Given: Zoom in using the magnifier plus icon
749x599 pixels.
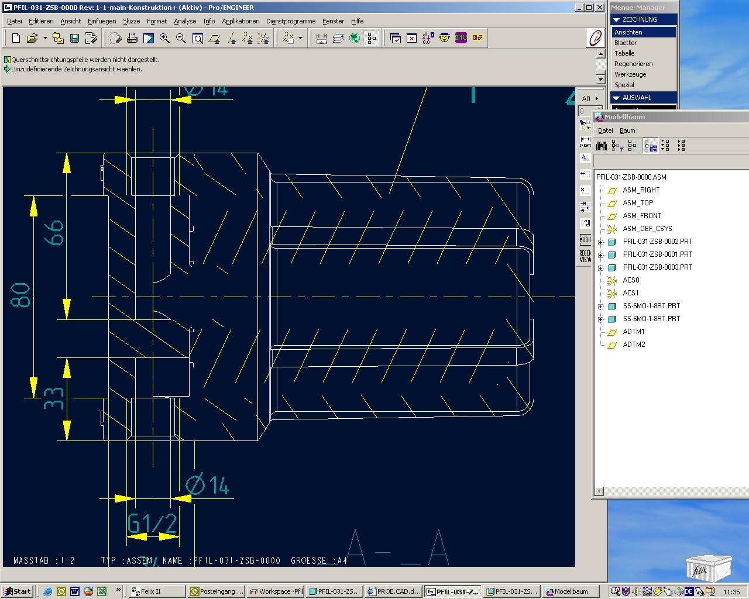Looking at the screenshot, I should pyautogui.click(x=165, y=38).
